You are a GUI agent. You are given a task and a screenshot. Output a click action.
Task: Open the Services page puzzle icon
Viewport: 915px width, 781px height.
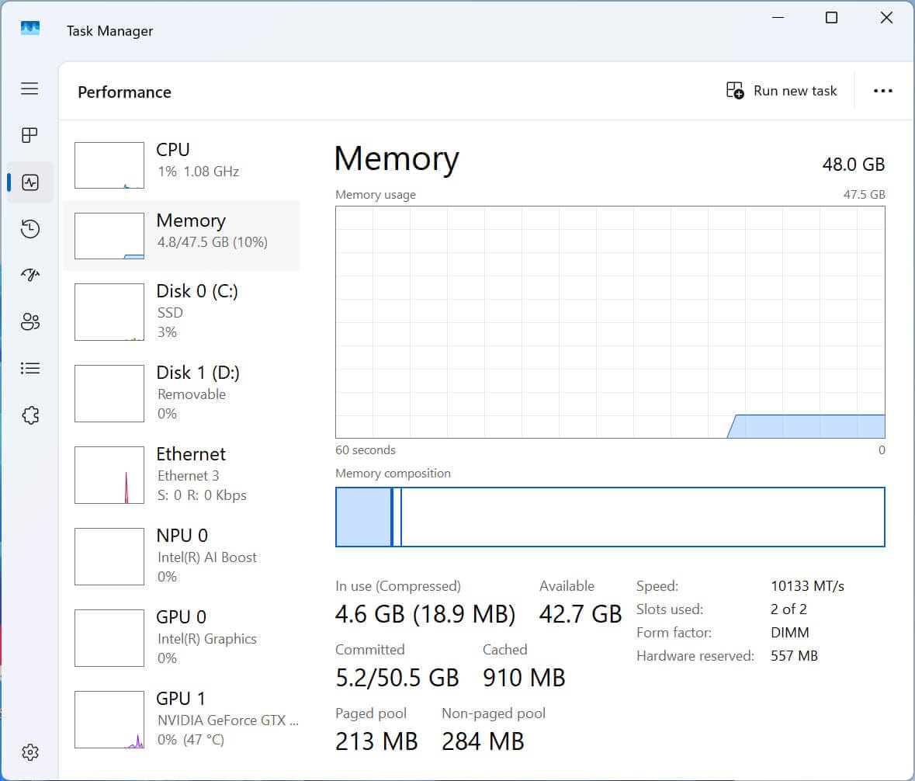click(29, 415)
